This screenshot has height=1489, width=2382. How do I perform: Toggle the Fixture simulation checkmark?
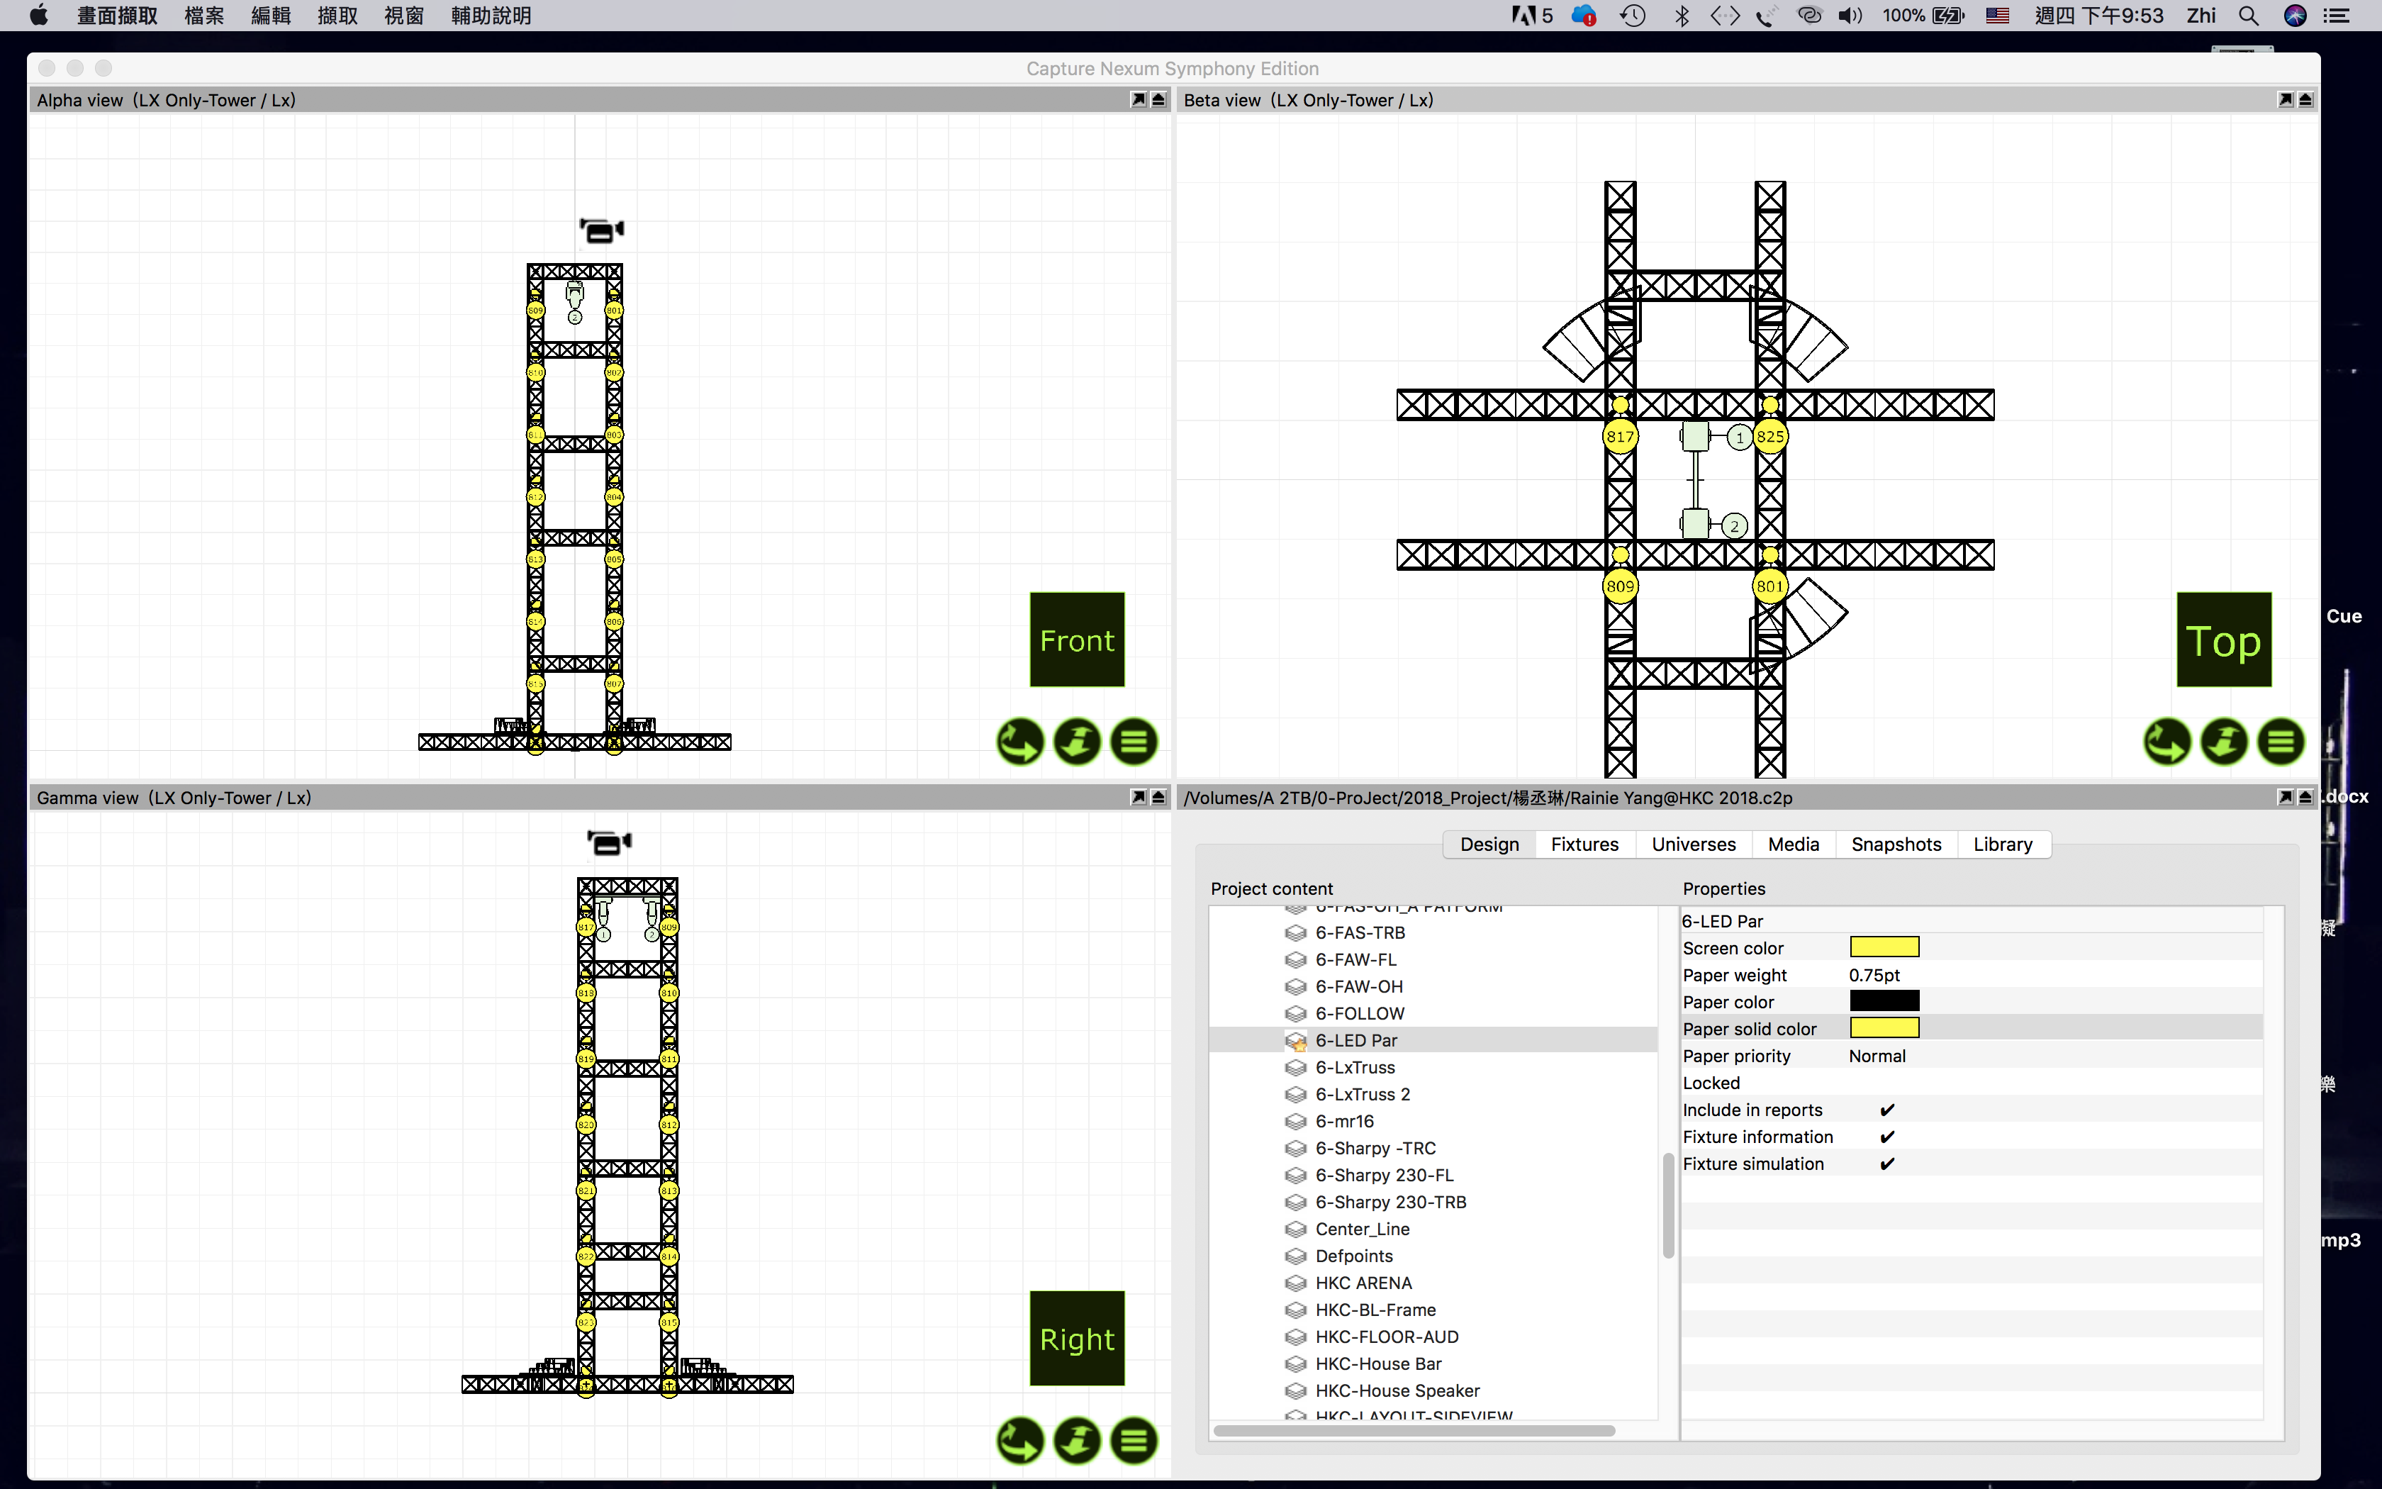[1887, 1164]
